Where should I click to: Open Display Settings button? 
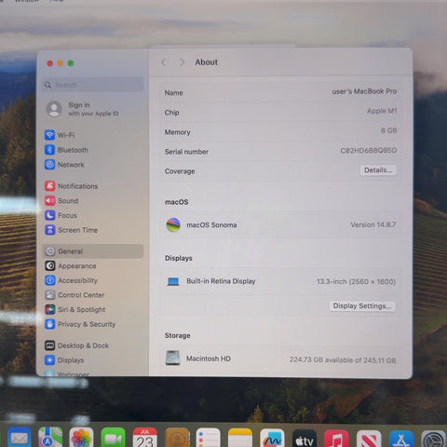[x=362, y=306]
